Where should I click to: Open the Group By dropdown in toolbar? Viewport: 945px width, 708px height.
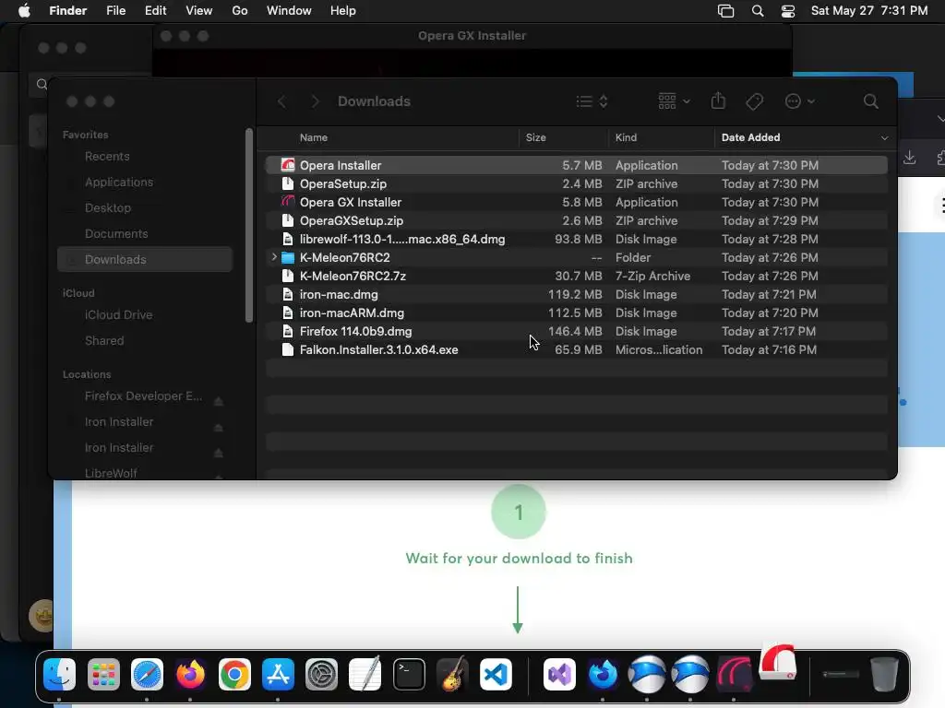(x=674, y=101)
